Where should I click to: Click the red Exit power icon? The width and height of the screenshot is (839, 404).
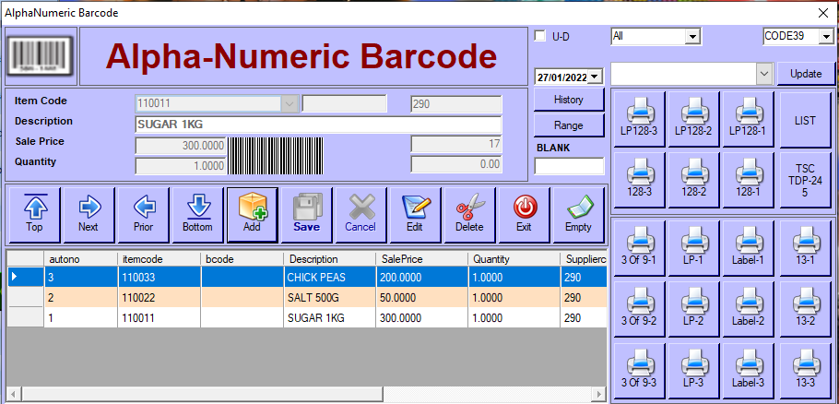pos(524,207)
